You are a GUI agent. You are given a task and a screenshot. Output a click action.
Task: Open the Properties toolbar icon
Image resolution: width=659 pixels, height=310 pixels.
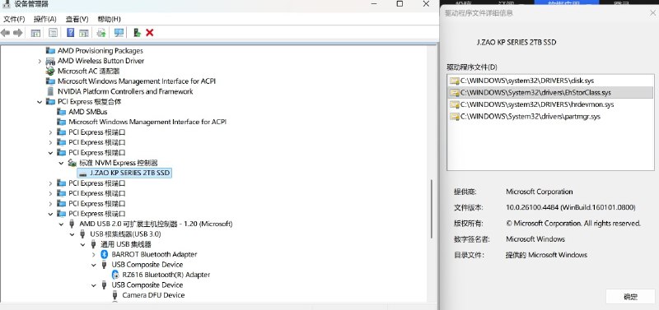click(x=53, y=33)
